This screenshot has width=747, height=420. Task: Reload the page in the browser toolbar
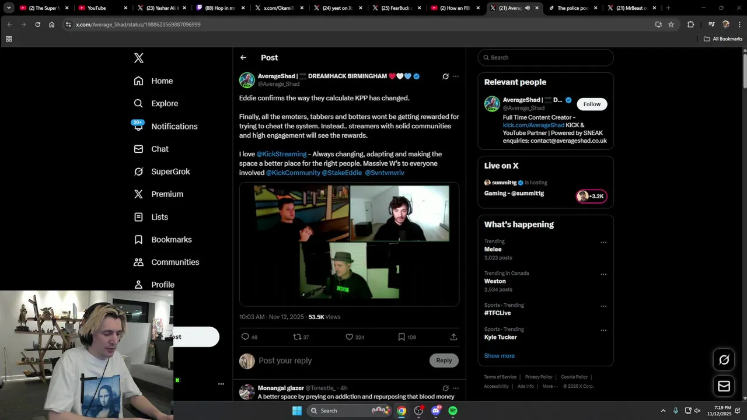(x=37, y=24)
